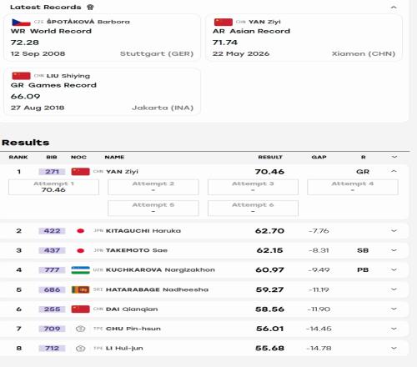Click the RESULT column header
This screenshot has width=417, height=367.
point(270,157)
